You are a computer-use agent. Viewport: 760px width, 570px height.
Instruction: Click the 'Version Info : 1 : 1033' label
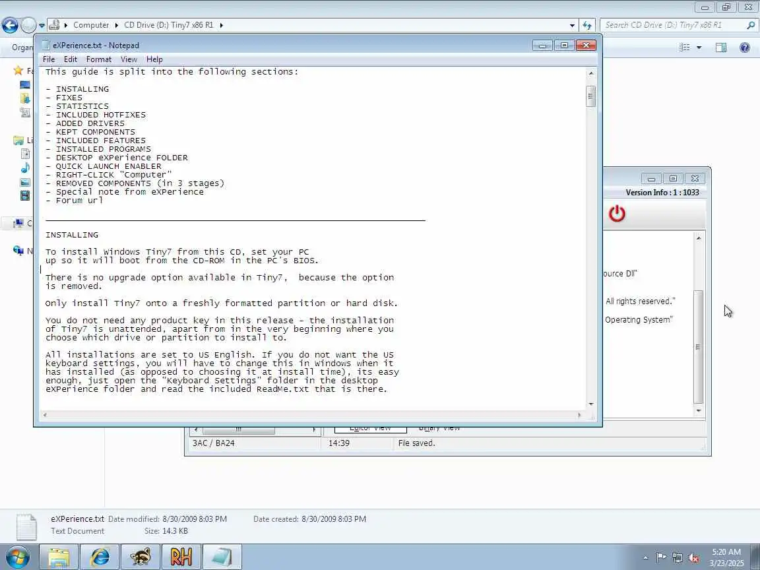(x=662, y=193)
